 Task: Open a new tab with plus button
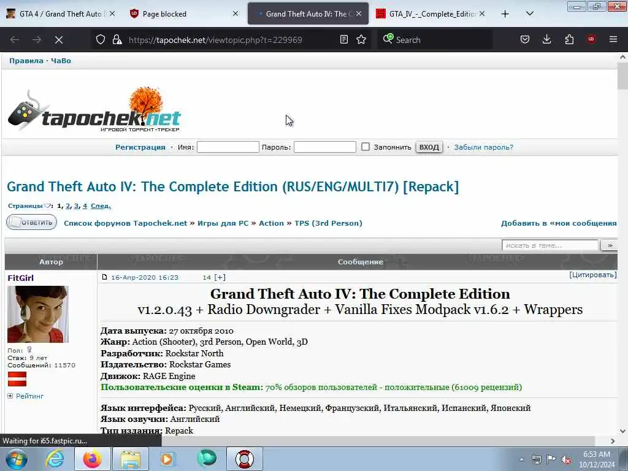pyautogui.click(x=505, y=14)
